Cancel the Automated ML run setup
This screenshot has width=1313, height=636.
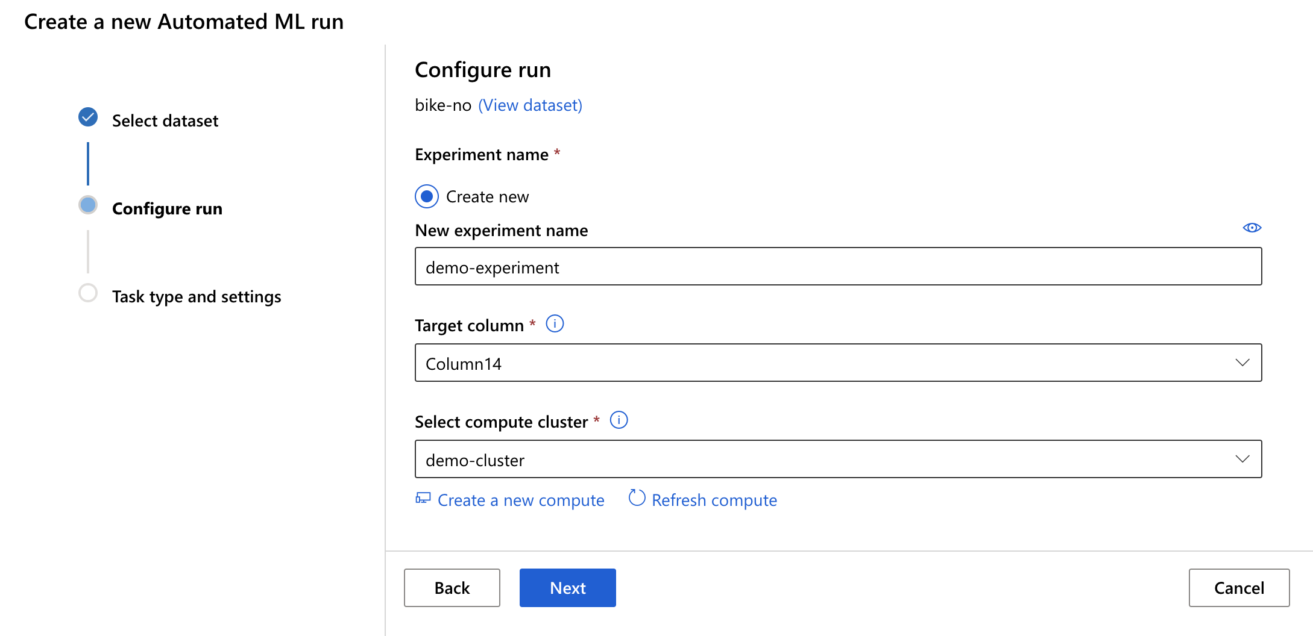point(1238,588)
